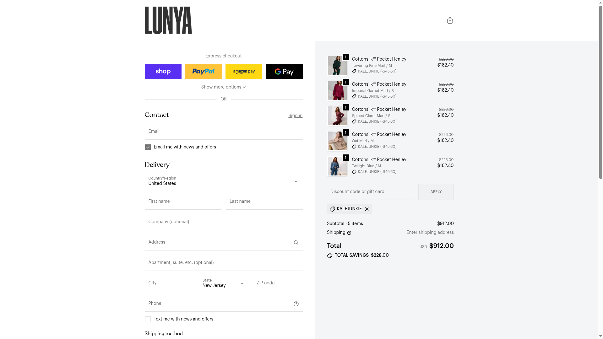
Task: Focus the Email input field
Action: [x=224, y=132]
